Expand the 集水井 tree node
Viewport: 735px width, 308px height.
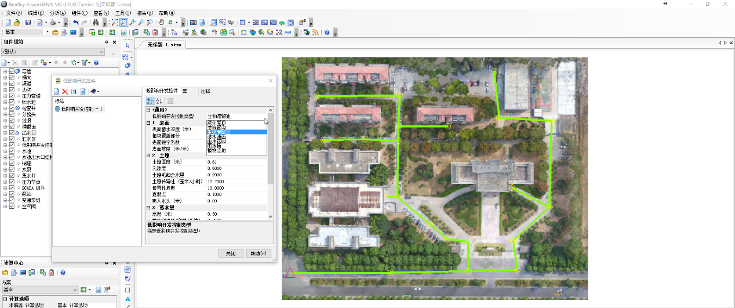5,176
